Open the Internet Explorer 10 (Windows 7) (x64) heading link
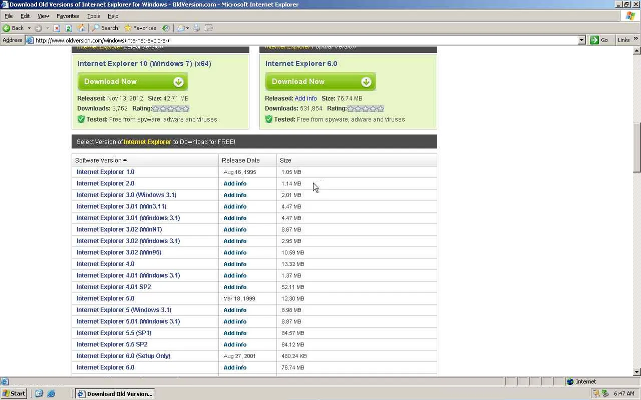 point(144,63)
